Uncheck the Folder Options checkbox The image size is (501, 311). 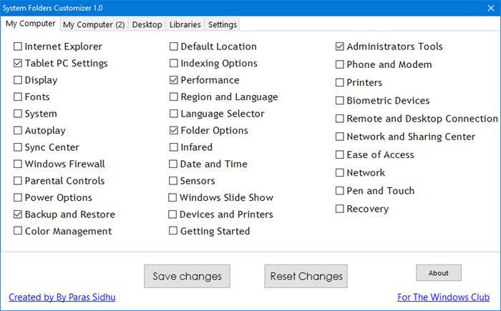(174, 131)
